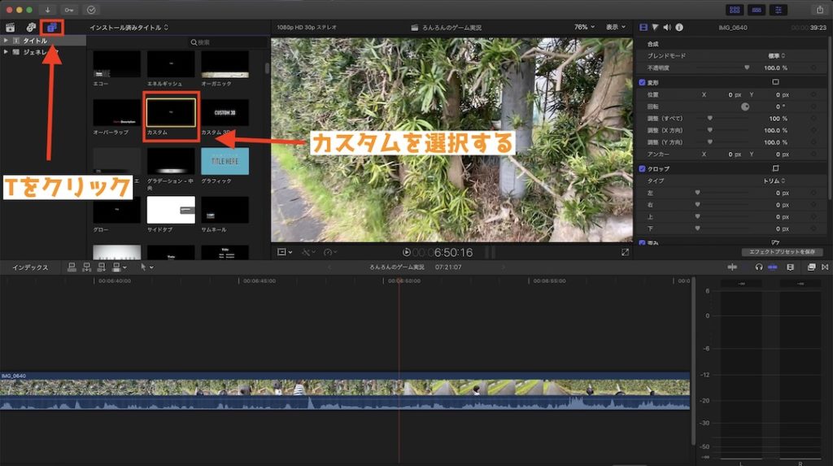Open the viewer transform tools dropdown
Image resolution: width=833 pixels, height=466 pixels.
click(x=285, y=252)
